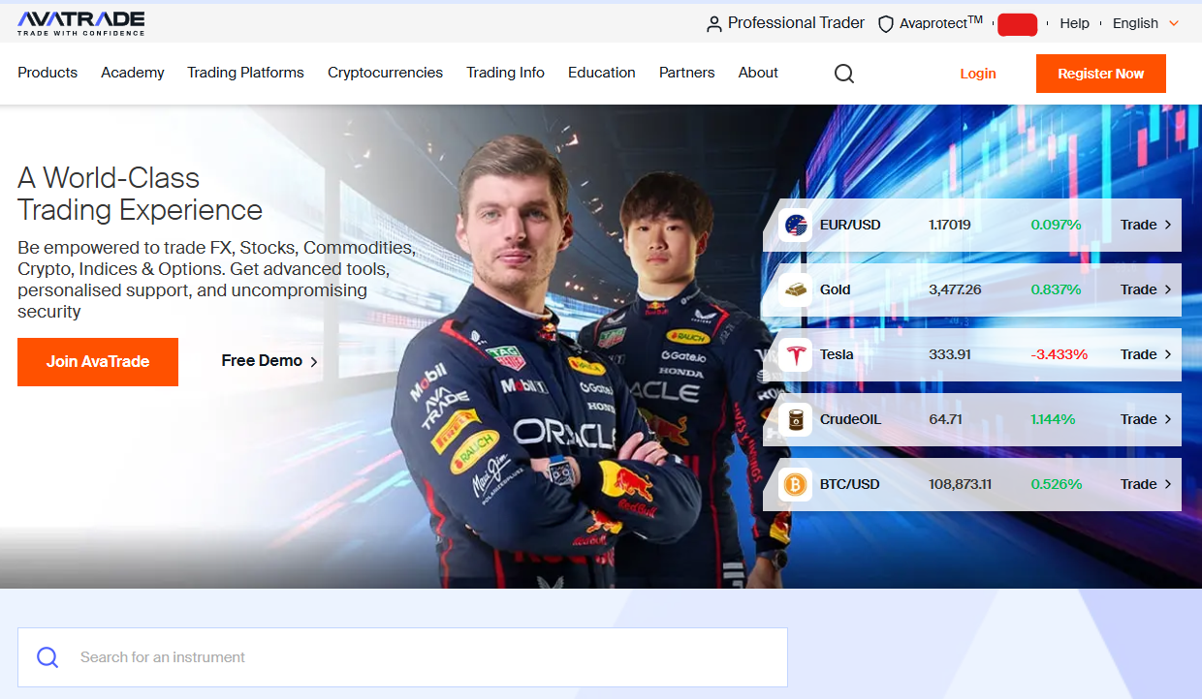Open the search magnifier icon in navbar
The image size is (1202, 699).
(x=843, y=74)
